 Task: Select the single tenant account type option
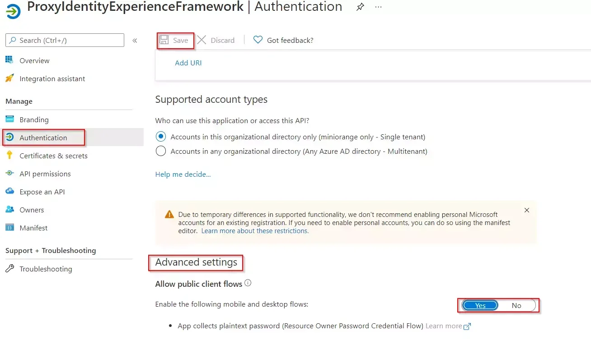point(161,136)
